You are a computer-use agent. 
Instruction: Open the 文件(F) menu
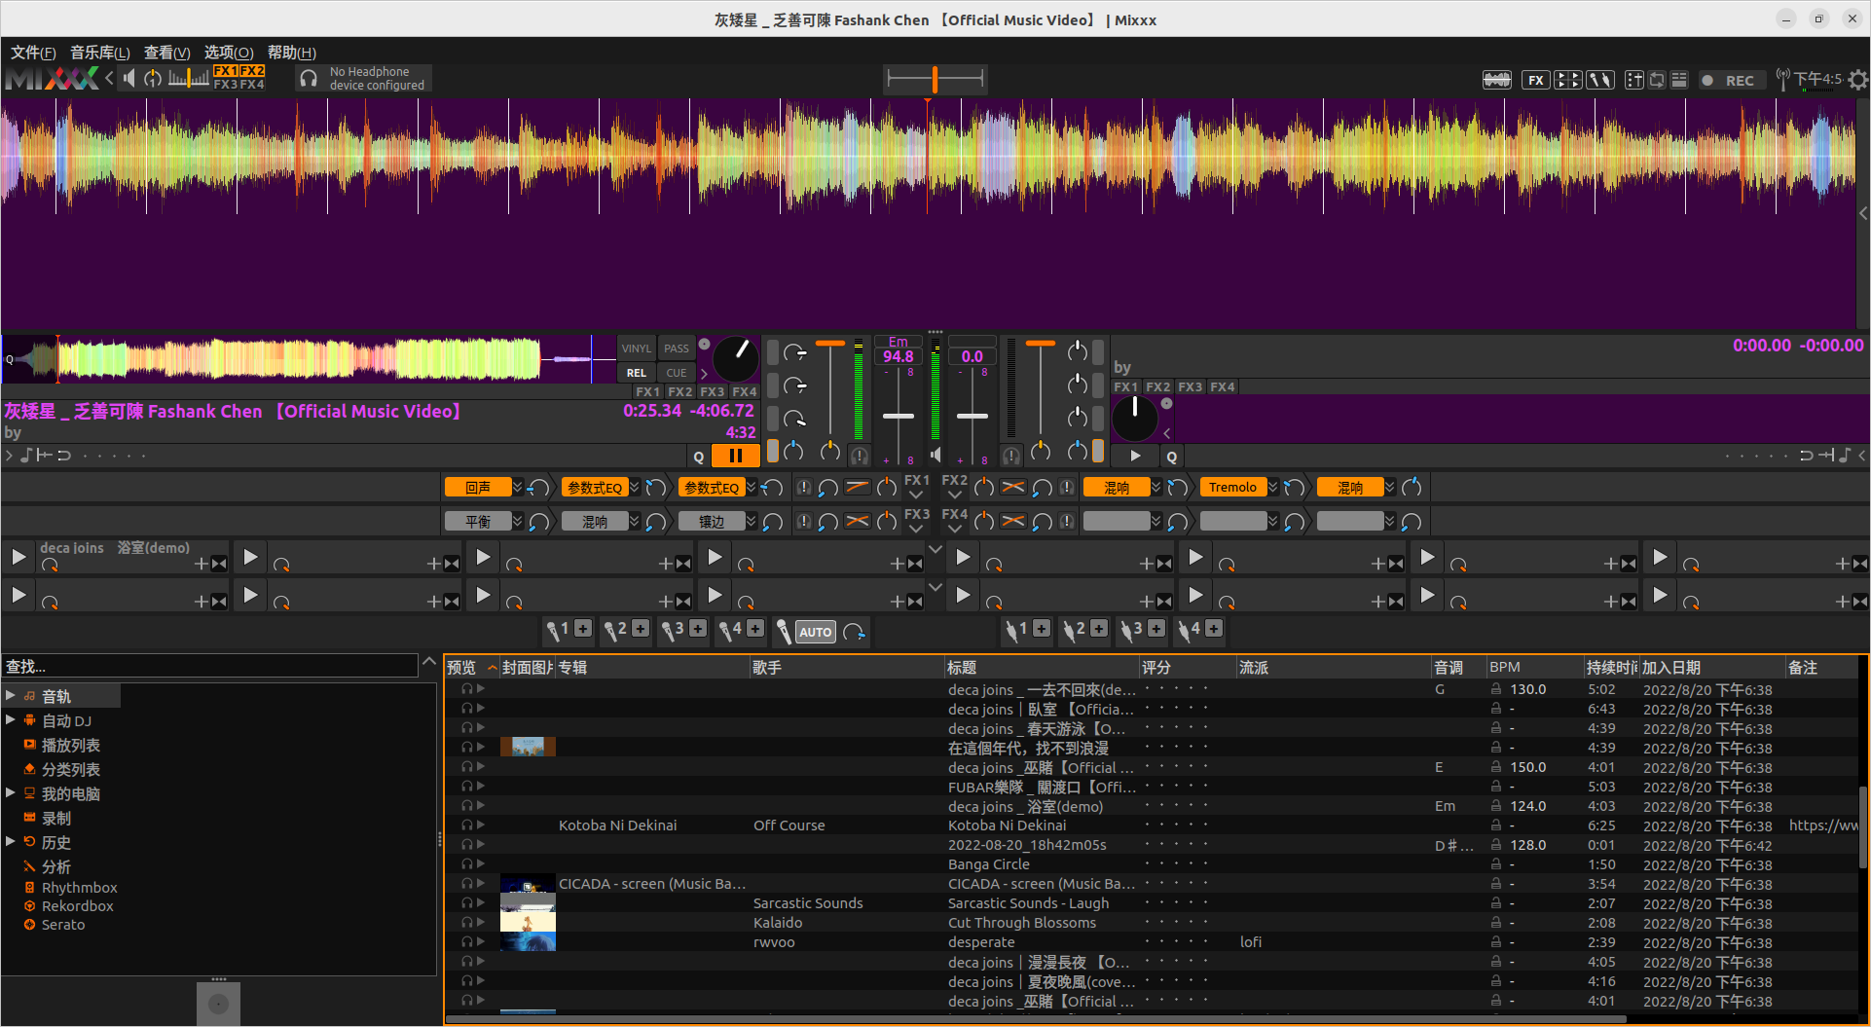(33, 53)
